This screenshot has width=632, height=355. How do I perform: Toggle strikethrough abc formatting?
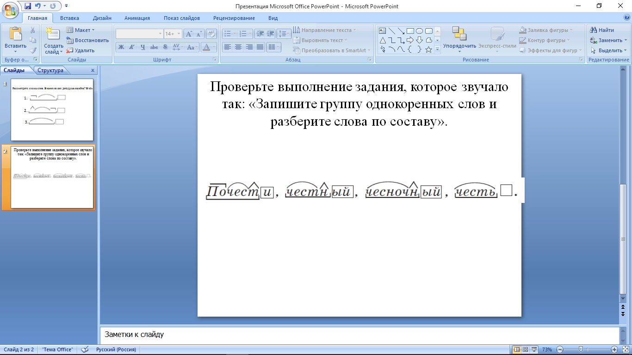(154, 47)
